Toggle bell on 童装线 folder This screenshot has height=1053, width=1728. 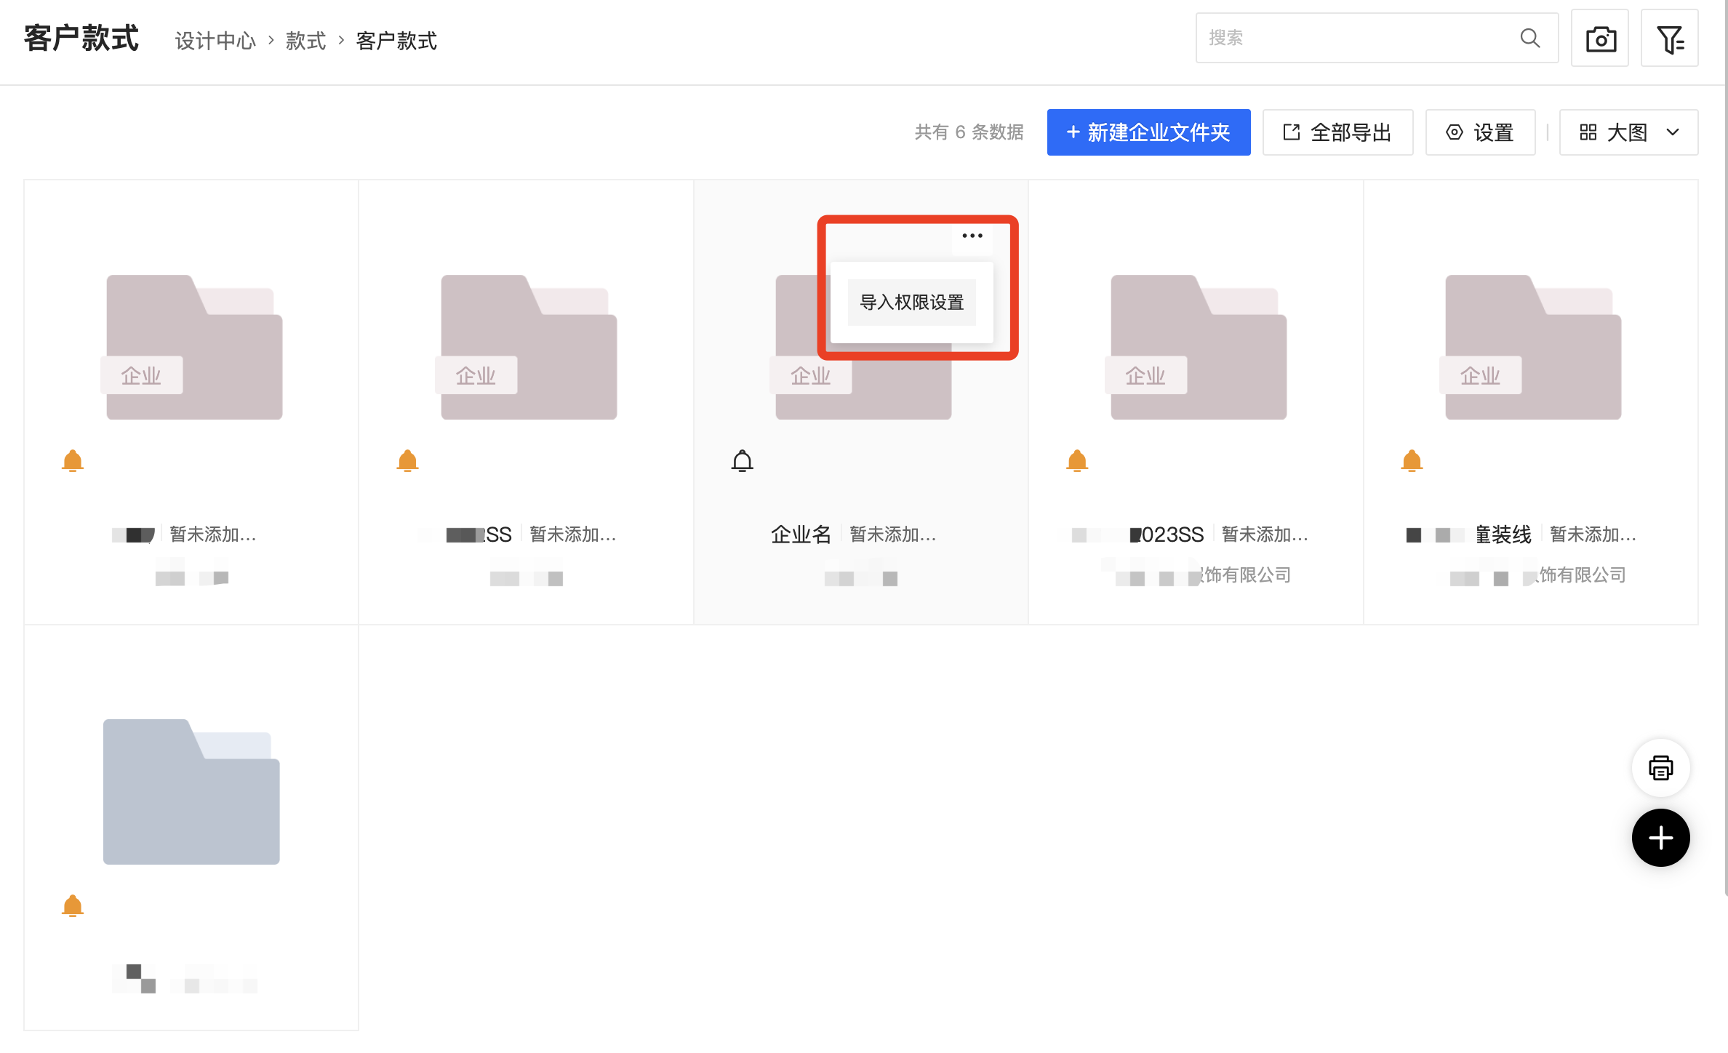(x=1412, y=461)
